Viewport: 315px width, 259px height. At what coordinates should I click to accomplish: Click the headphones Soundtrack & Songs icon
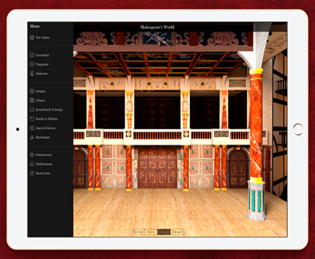coord(32,109)
